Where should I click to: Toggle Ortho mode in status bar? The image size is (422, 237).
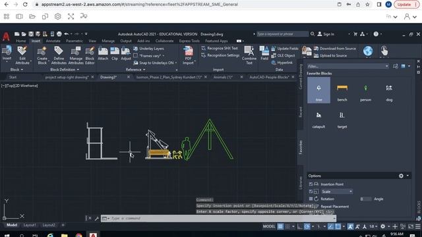click(299, 226)
